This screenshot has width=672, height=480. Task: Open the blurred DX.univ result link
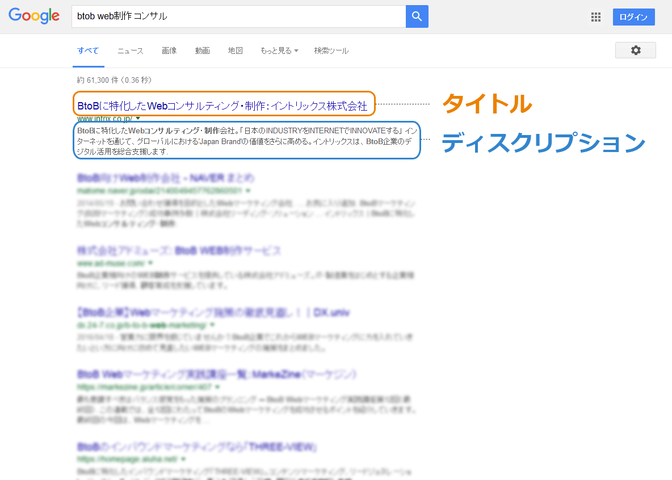[x=213, y=313]
